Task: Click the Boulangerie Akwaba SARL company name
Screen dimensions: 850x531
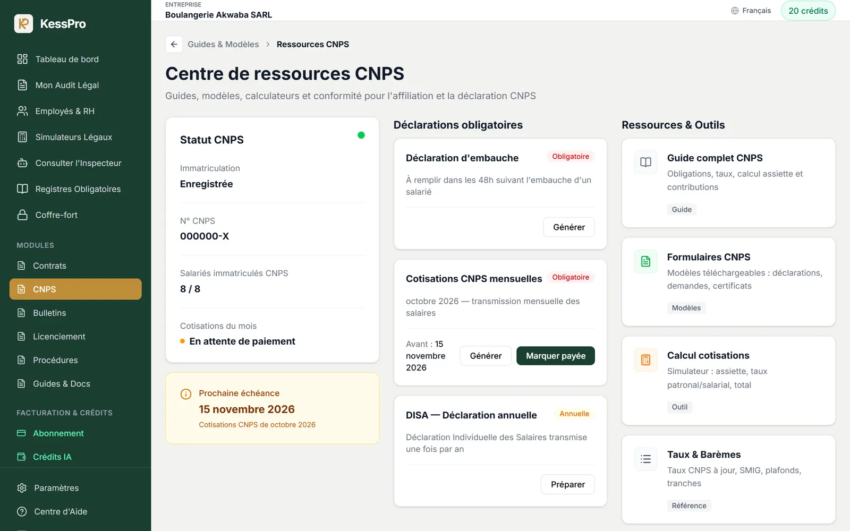Action: click(218, 15)
